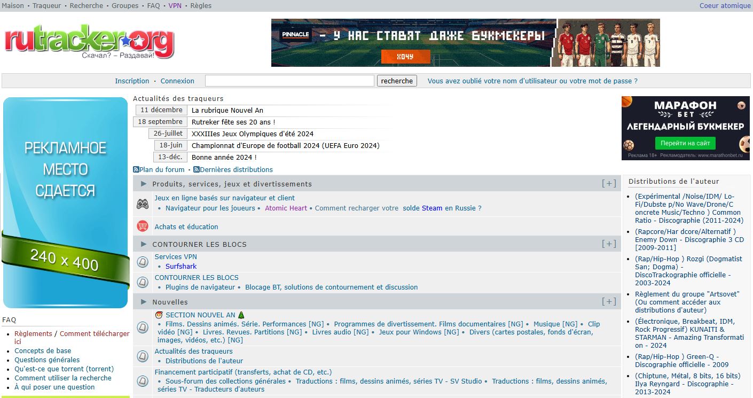Click the RSS icon beside Plan du forum
Viewport: 753px width, 398px height.
[x=136, y=170]
